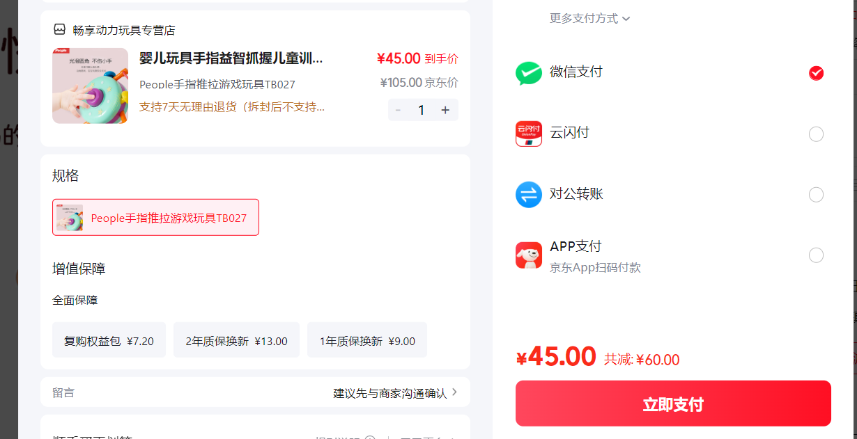Click the 对公转账 blue transfer icon
This screenshot has width=857, height=439.
tap(529, 194)
